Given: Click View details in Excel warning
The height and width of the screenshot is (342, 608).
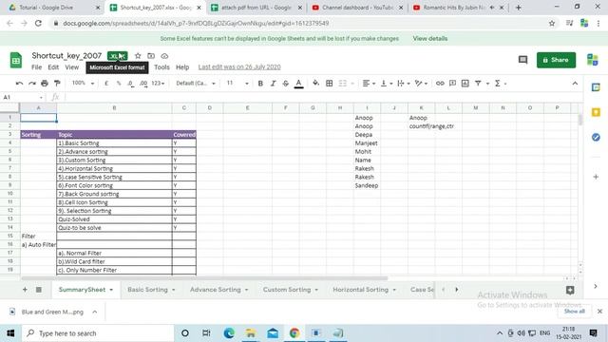Looking at the screenshot, I should click(430, 38).
